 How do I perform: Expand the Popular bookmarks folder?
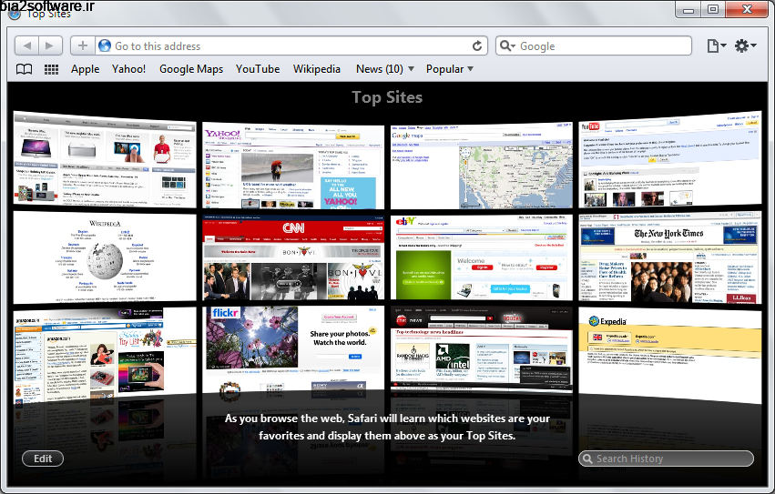point(450,69)
